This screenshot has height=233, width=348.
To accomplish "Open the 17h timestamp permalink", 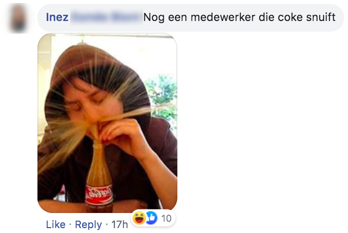I will (x=119, y=225).
